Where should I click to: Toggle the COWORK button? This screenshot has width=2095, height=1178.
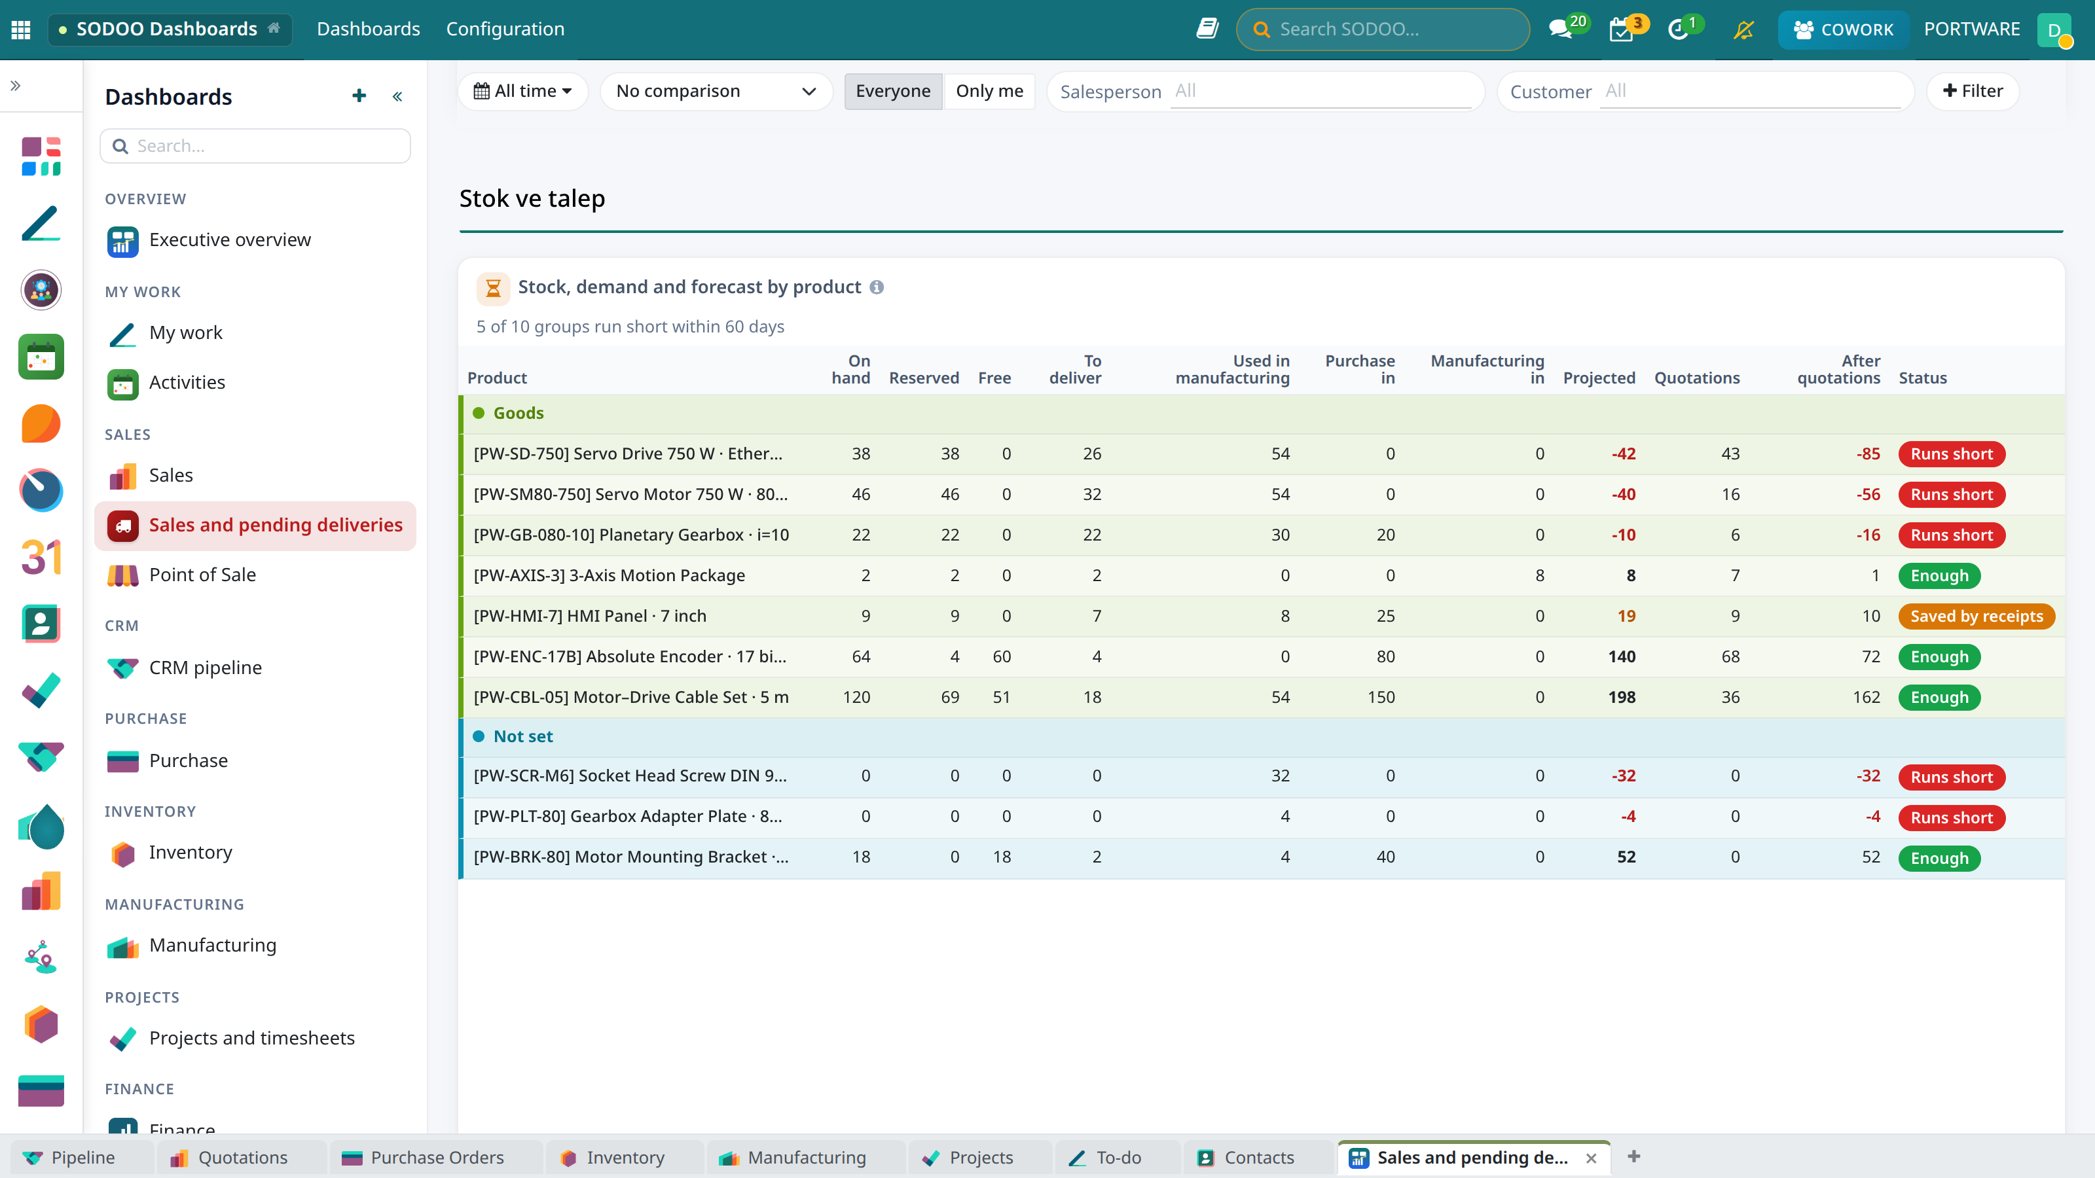pyautogui.click(x=1844, y=29)
